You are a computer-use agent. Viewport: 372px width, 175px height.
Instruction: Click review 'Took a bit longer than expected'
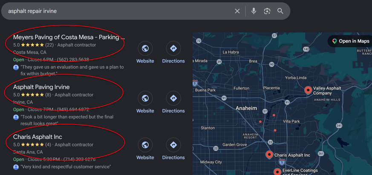[x=67, y=120]
